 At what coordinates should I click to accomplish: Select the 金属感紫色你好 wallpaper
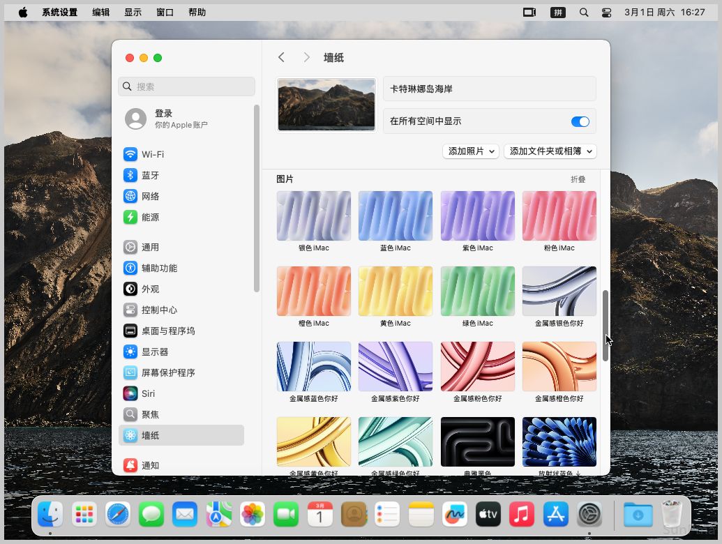click(x=395, y=367)
